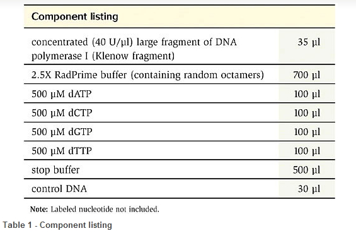The width and height of the screenshot is (356, 238).
Task: Click the 30 µl control DNA volume
Action: (x=309, y=189)
